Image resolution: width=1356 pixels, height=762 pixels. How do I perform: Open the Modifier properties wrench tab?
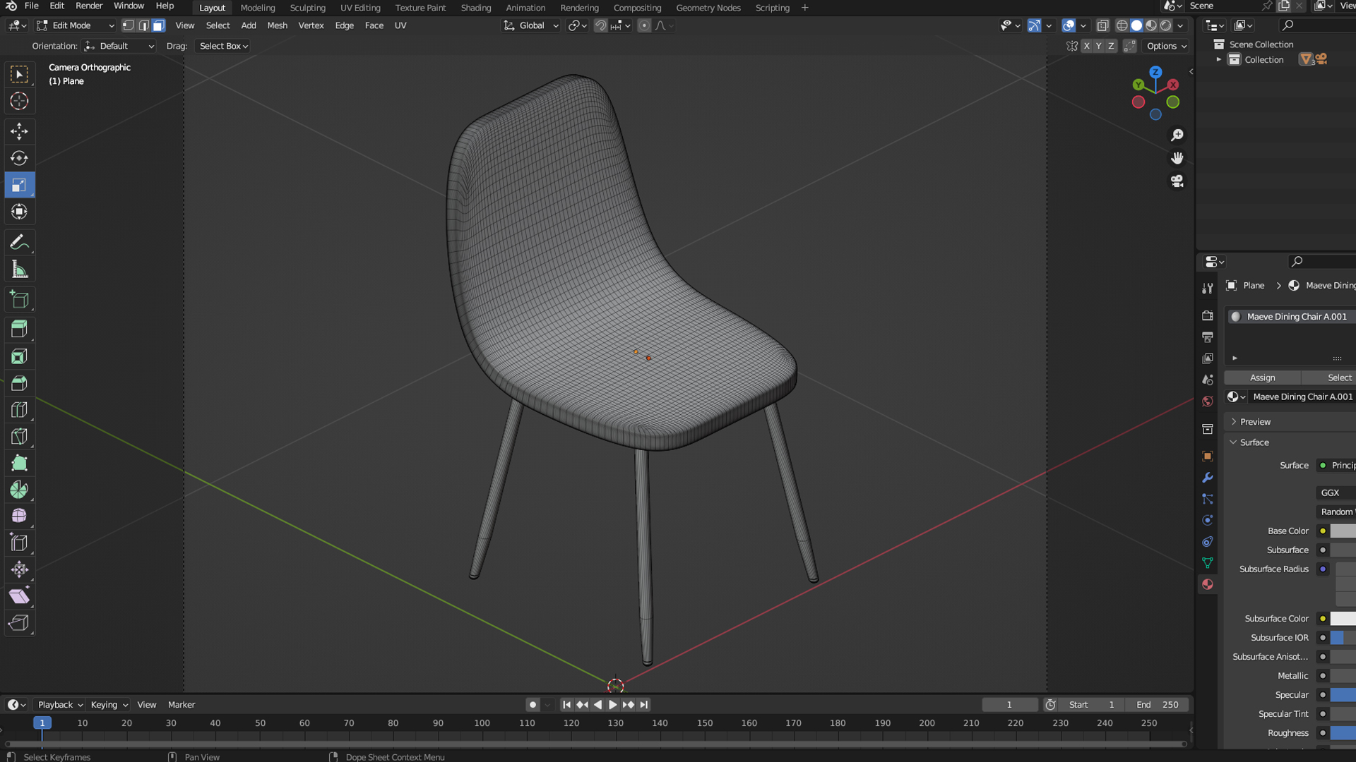pyautogui.click(x=1208, y=478)
